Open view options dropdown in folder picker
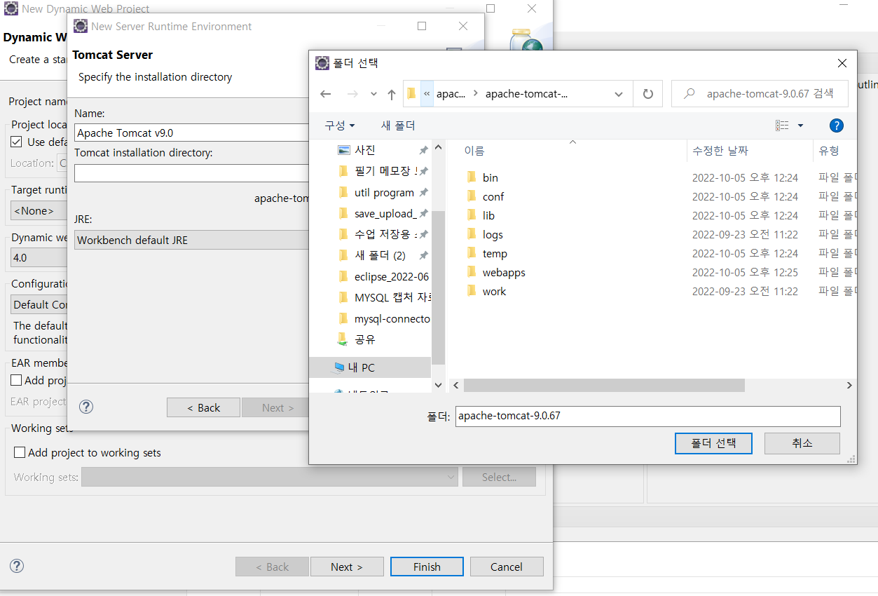 click(x=800, y=126)
